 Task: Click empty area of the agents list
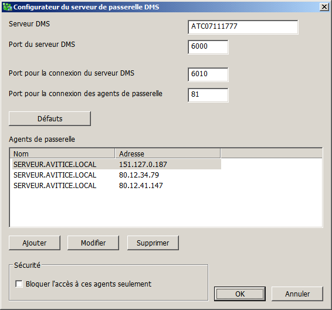166,209
